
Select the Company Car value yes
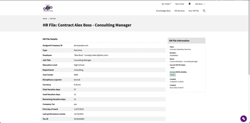[x=75, y=104]
